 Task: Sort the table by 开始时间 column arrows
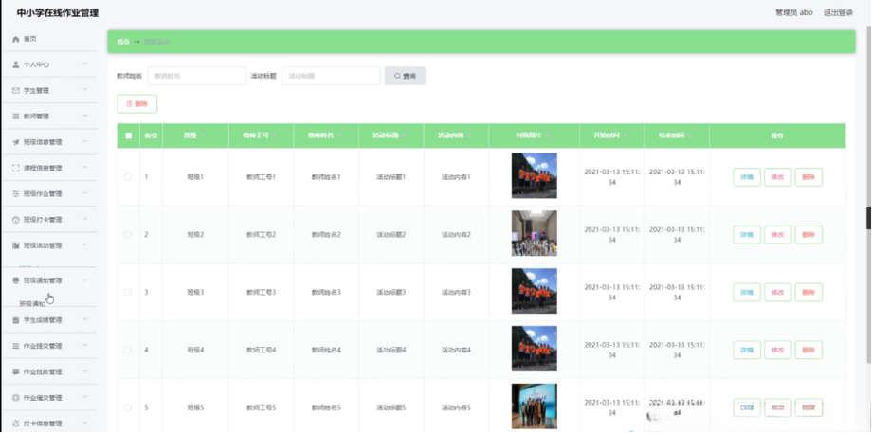click(x=626, y=135)
